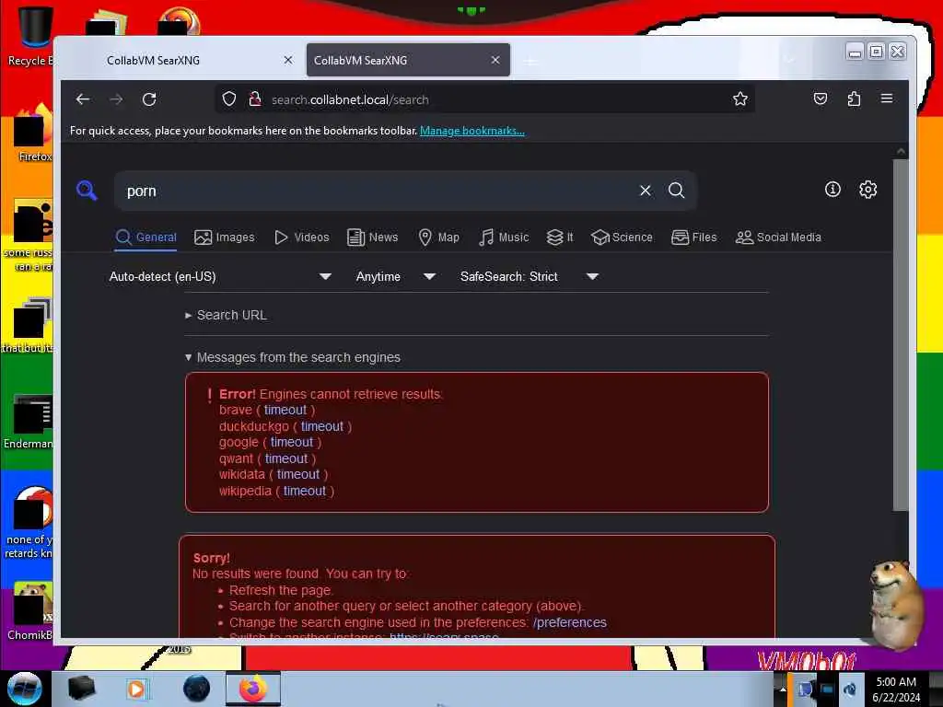Click the SearXNG magnifier logo
This screenshot has width=943, height=707.
click(87, 191)
